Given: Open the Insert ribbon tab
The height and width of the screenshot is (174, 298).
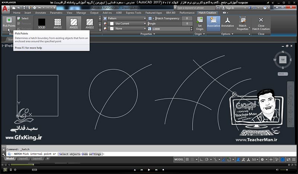Looking at the screenshot, I should 28,13.
